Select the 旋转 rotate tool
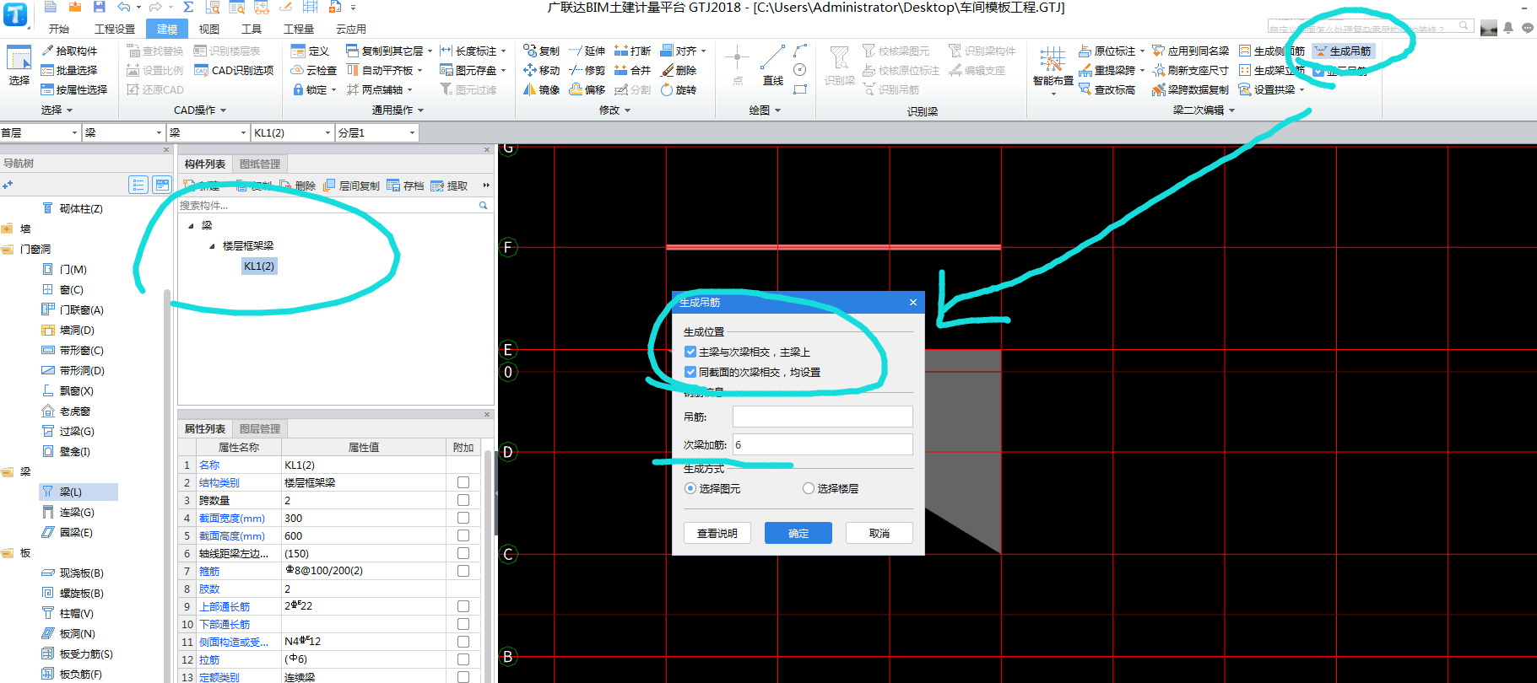Viewport: 1537px width, 683px height. 678,89
